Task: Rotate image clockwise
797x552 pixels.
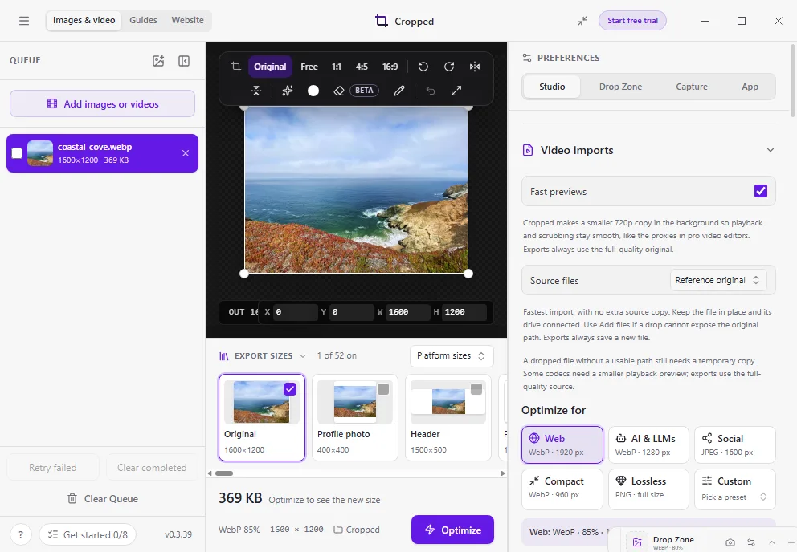Action: point(449,67)
